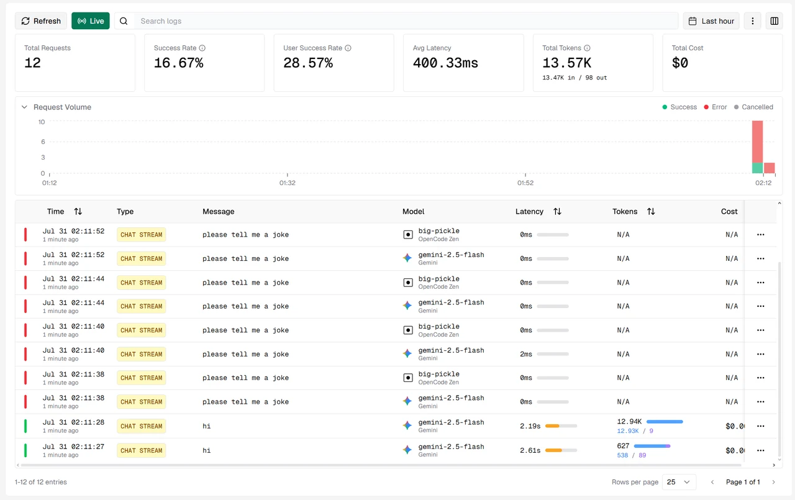Open actions menu for 02:11:28 row
This screenshot has width=795, height=500.
(x=760, y=426)
